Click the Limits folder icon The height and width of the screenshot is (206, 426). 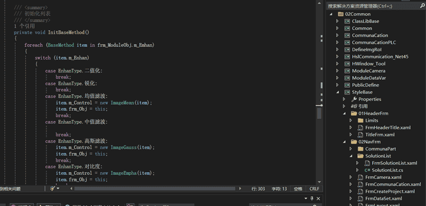[x=361, y=121]
